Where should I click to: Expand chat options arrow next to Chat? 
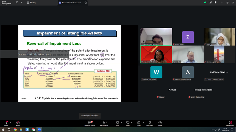pos(121,122)
